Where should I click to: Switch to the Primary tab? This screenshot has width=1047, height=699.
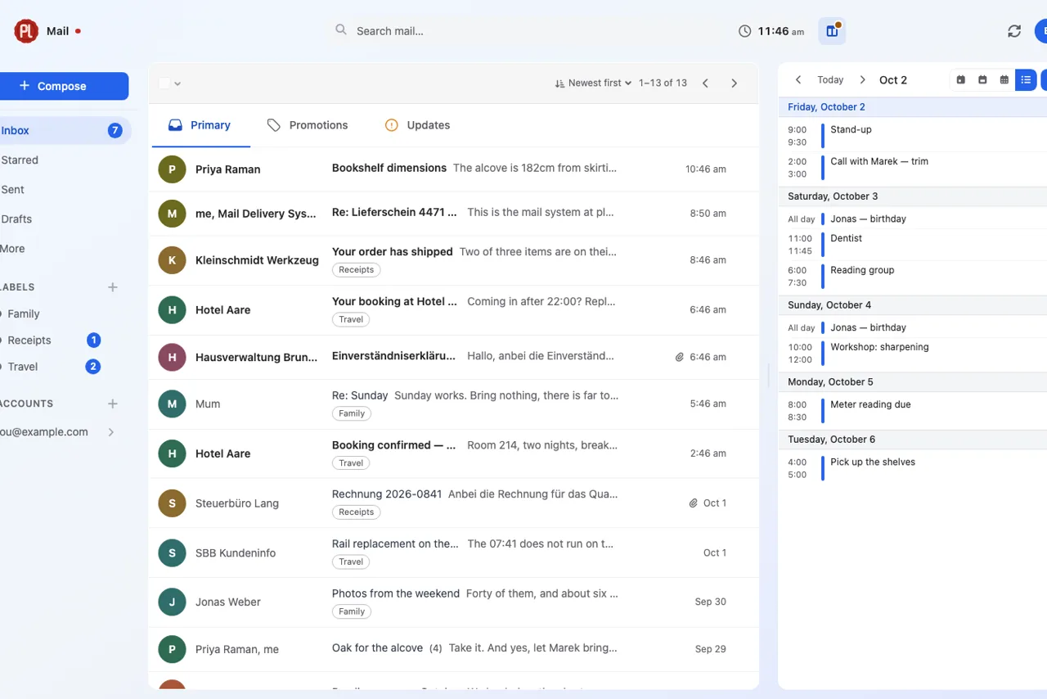pyautogui.click(x=200, y=125)
